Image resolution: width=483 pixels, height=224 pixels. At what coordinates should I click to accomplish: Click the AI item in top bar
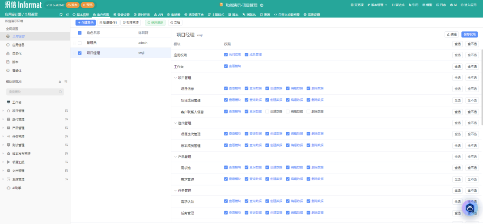(453, 5)
